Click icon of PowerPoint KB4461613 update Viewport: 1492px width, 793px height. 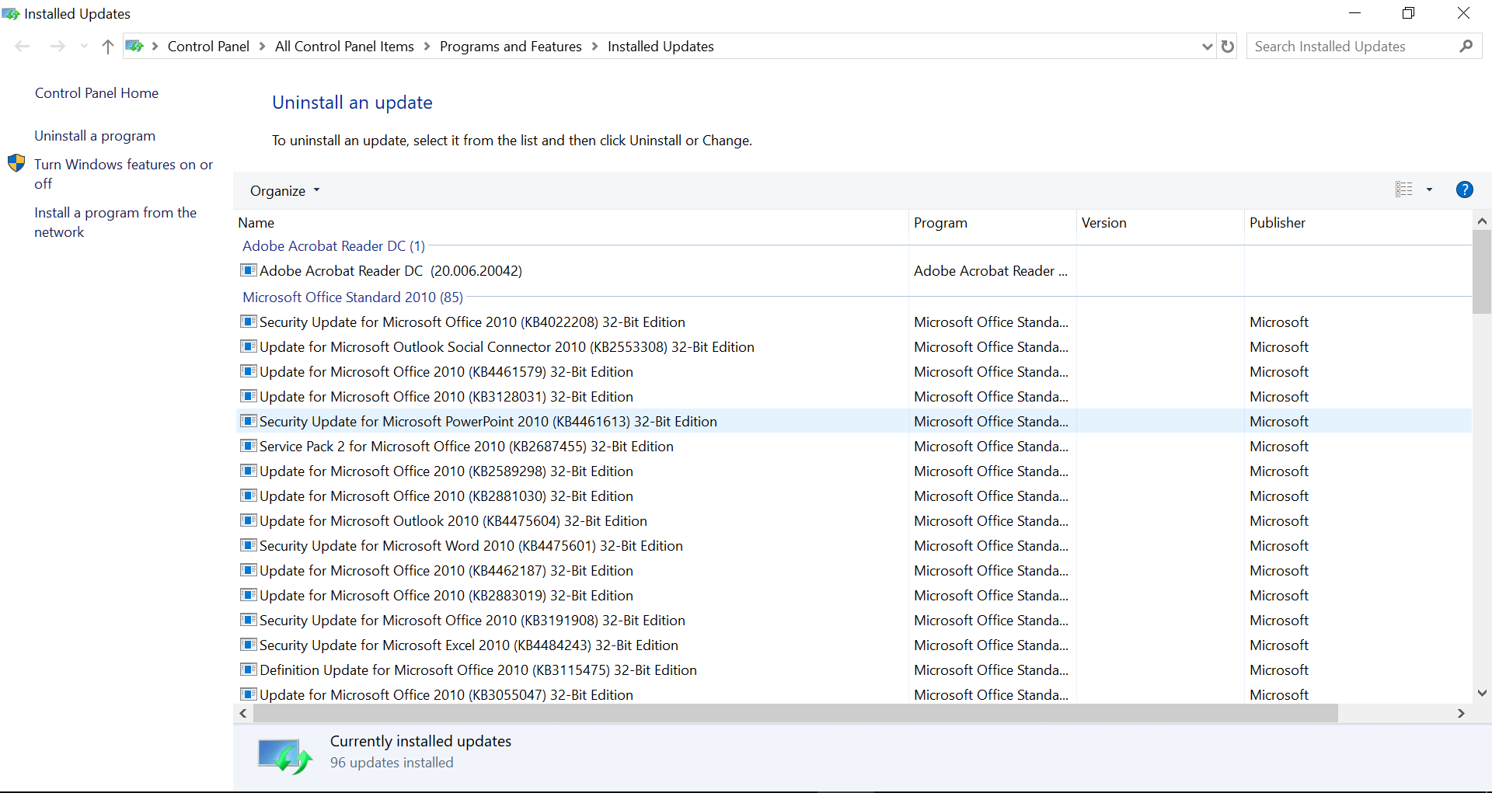(249, 421)
